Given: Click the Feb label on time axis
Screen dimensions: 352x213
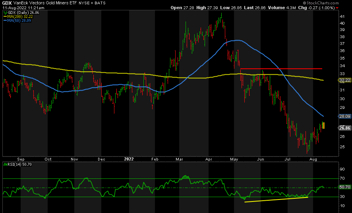Looking at the screenshot, I should pos(155,159).
